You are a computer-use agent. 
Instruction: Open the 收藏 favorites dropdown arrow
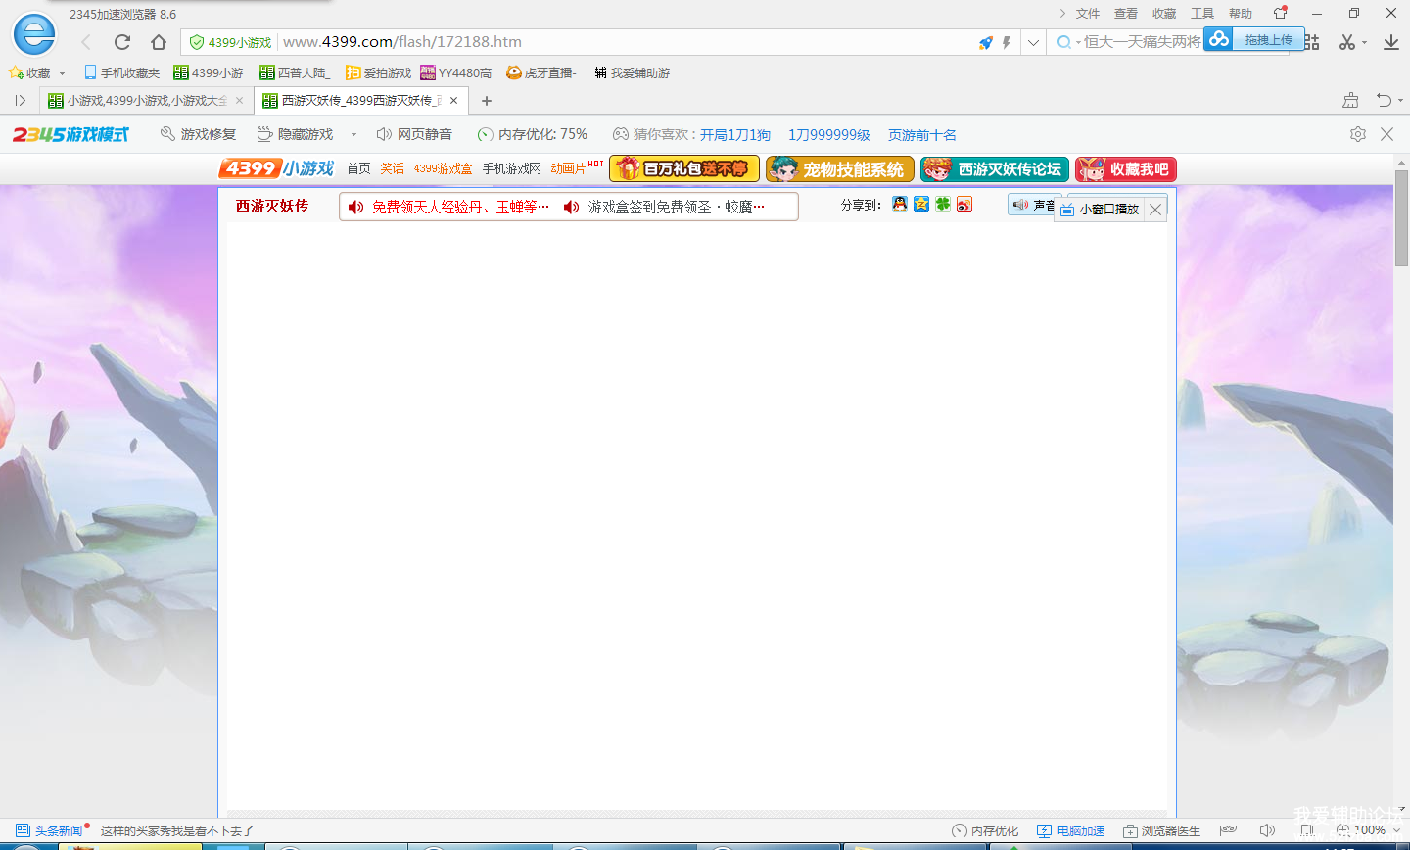point(62,73)
